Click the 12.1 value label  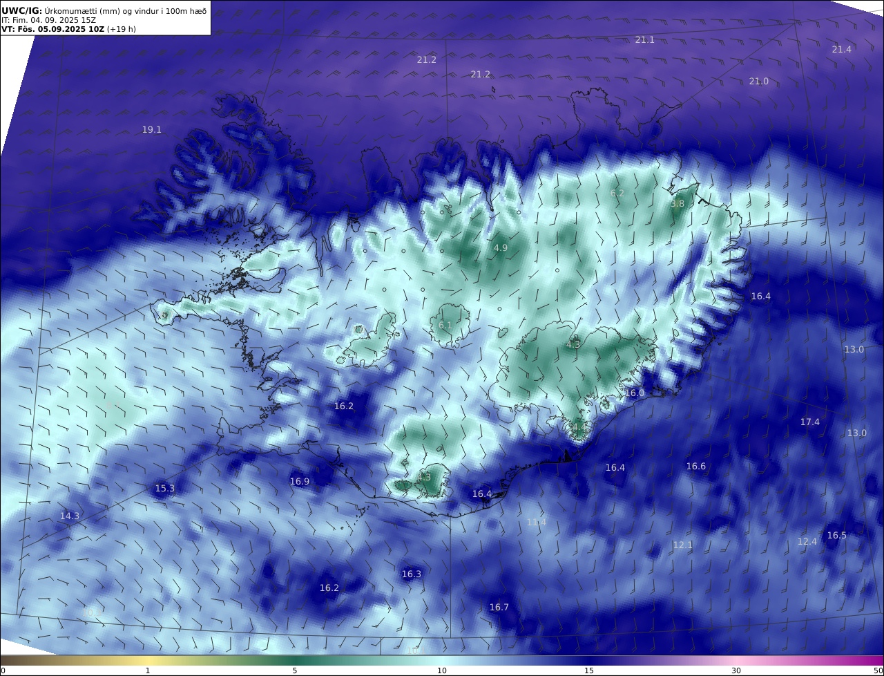coord(682,545)
